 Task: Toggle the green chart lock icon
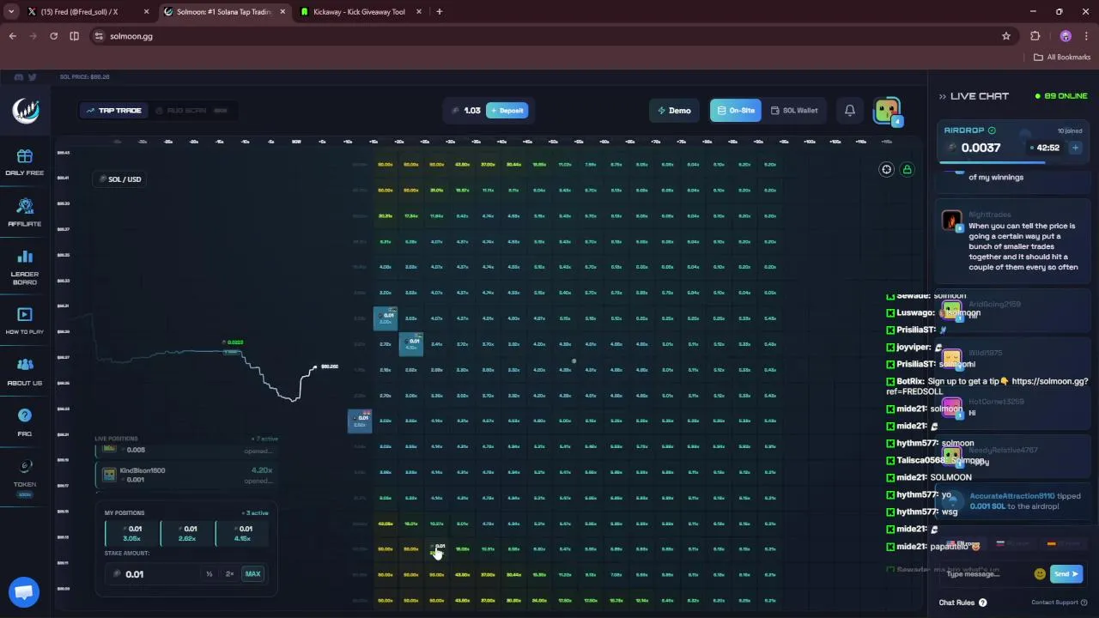click(907, 169)
